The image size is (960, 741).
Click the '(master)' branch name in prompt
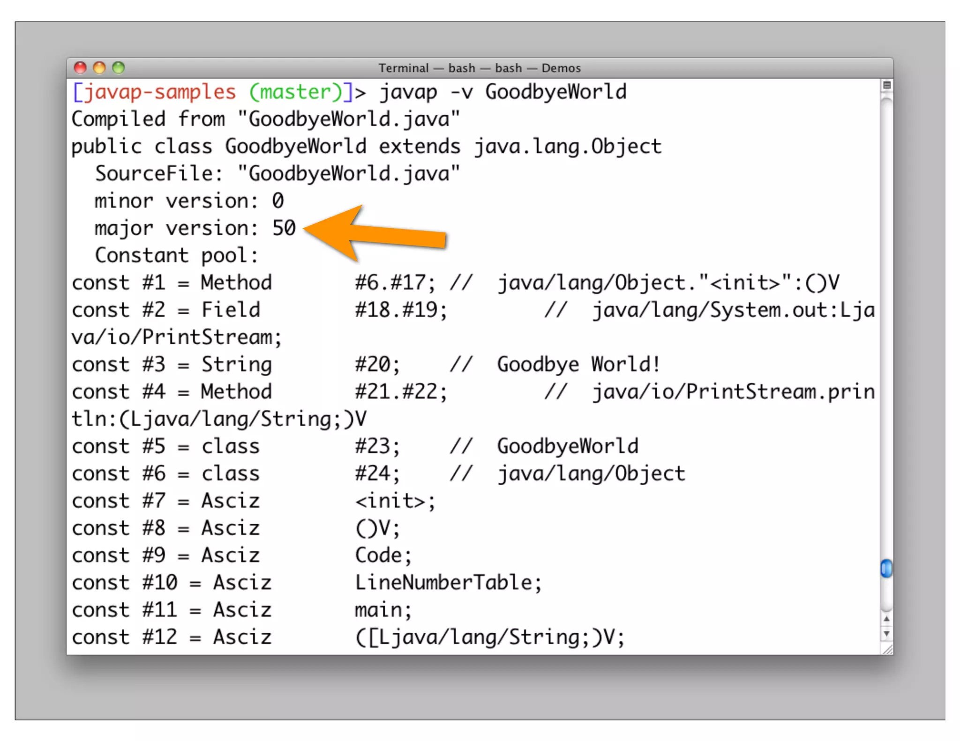[x=296, y=92]
